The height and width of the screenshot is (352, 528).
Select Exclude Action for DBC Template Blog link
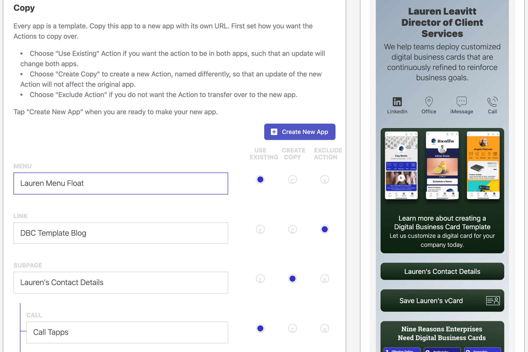[325, 229]
